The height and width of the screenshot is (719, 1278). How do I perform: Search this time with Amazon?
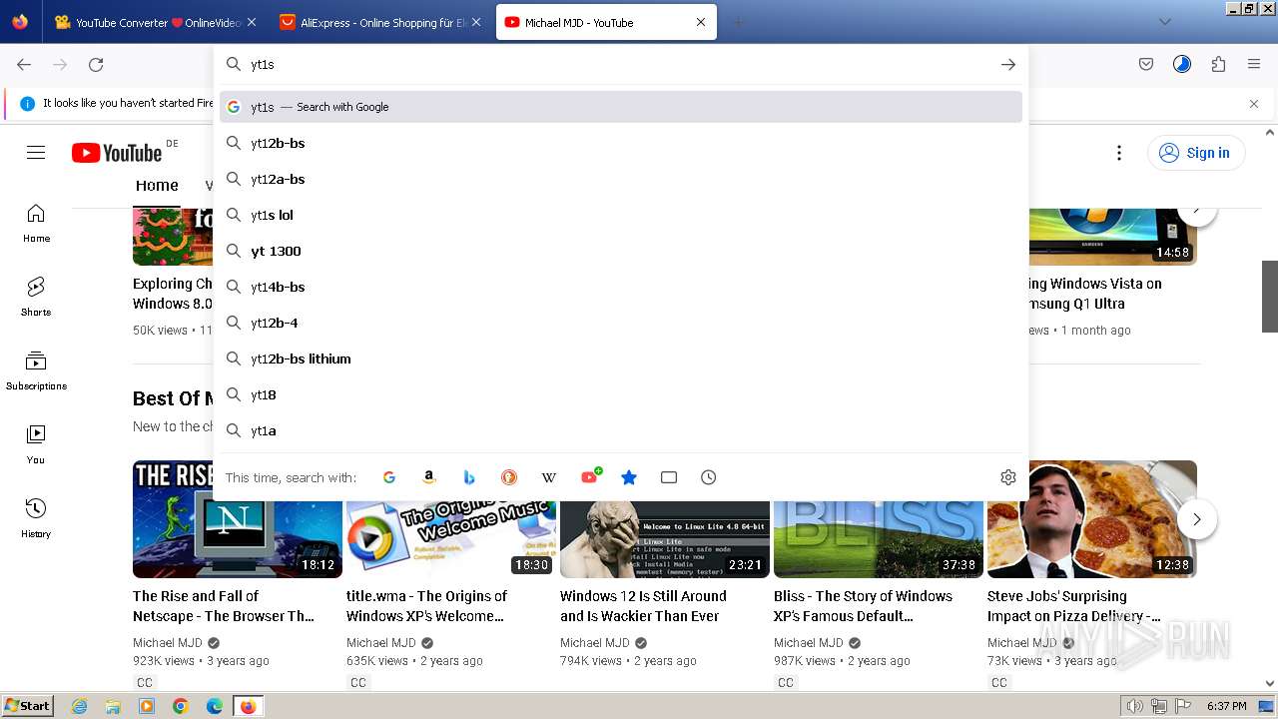point(429,477)
